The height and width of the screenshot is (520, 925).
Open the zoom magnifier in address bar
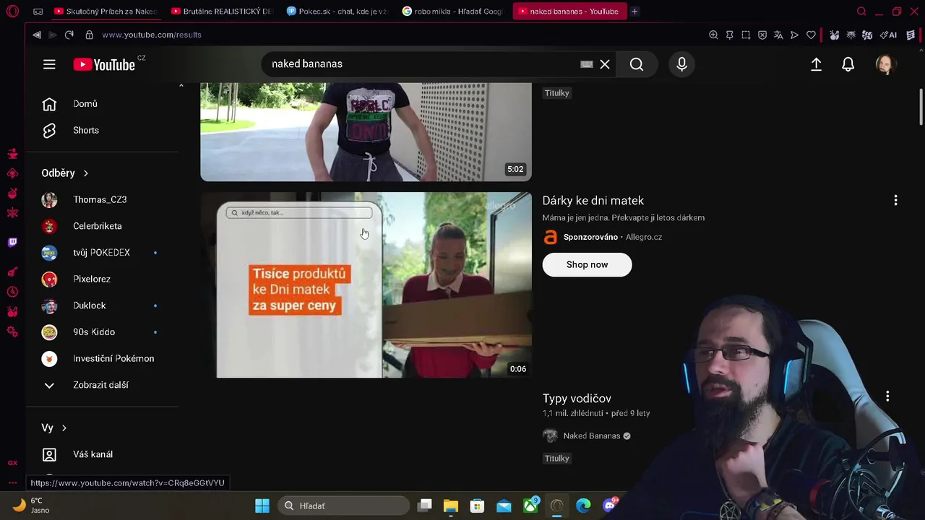point(713,35)
